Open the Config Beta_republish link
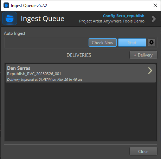The width and height of the screenshot is (161, 159). point(124,16)
